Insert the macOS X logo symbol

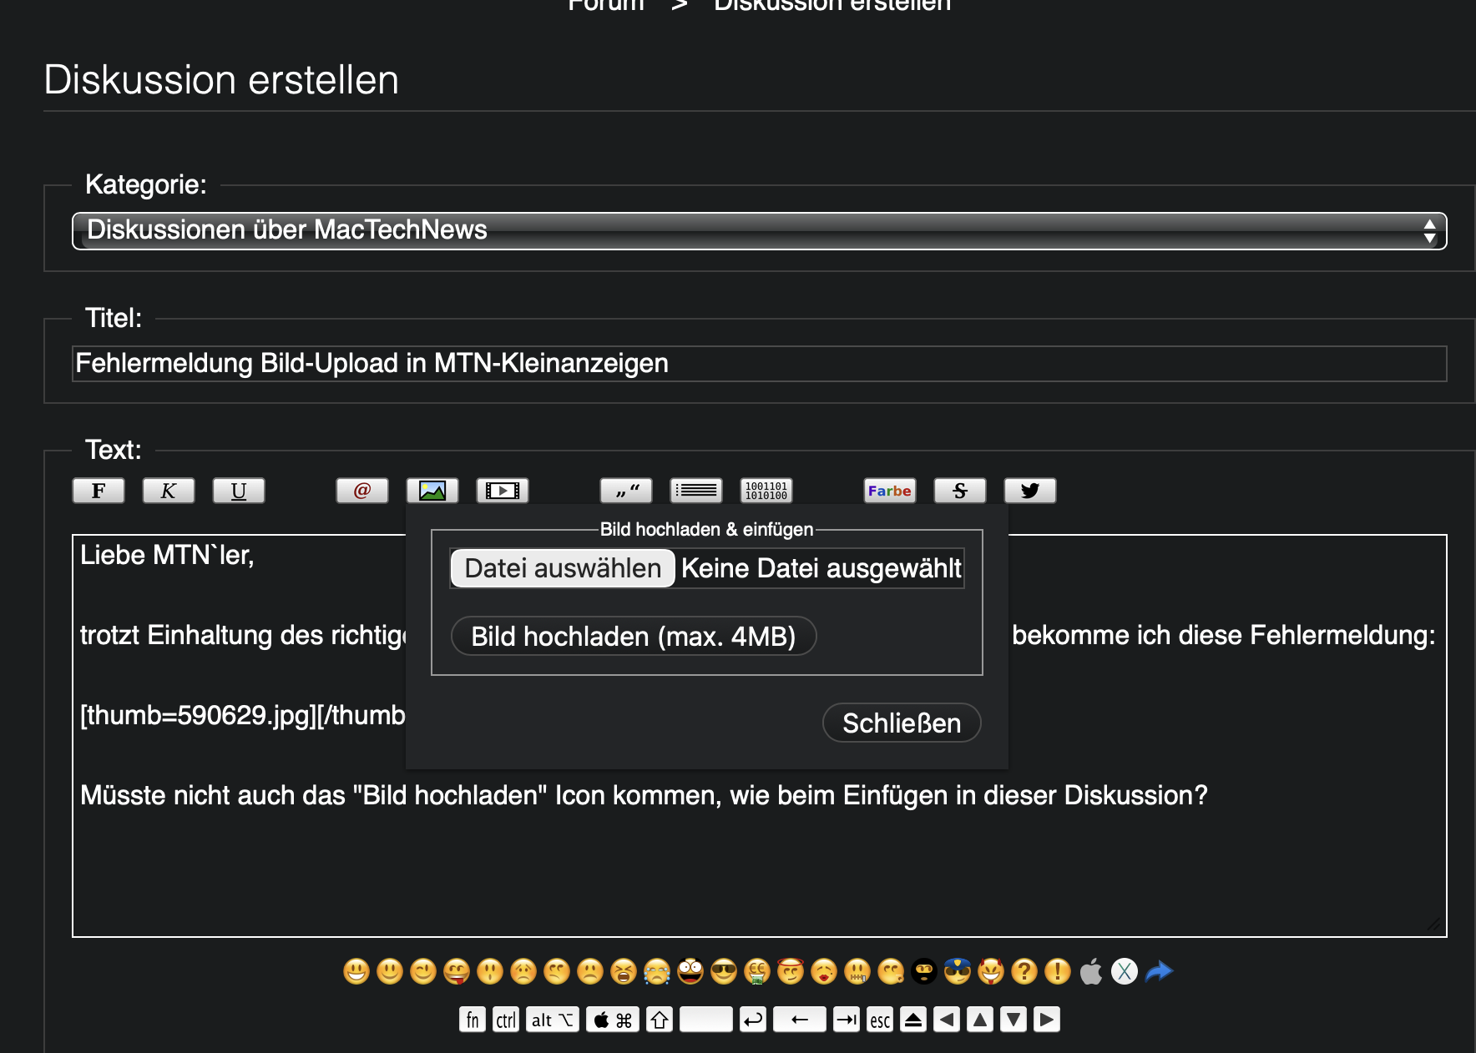(1125, 971)
